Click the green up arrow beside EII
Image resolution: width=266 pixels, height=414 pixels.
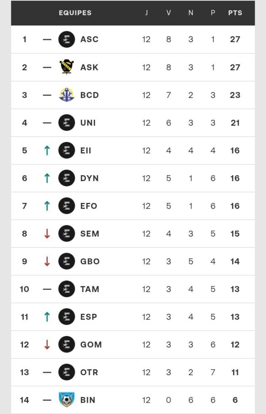[47, 150]
